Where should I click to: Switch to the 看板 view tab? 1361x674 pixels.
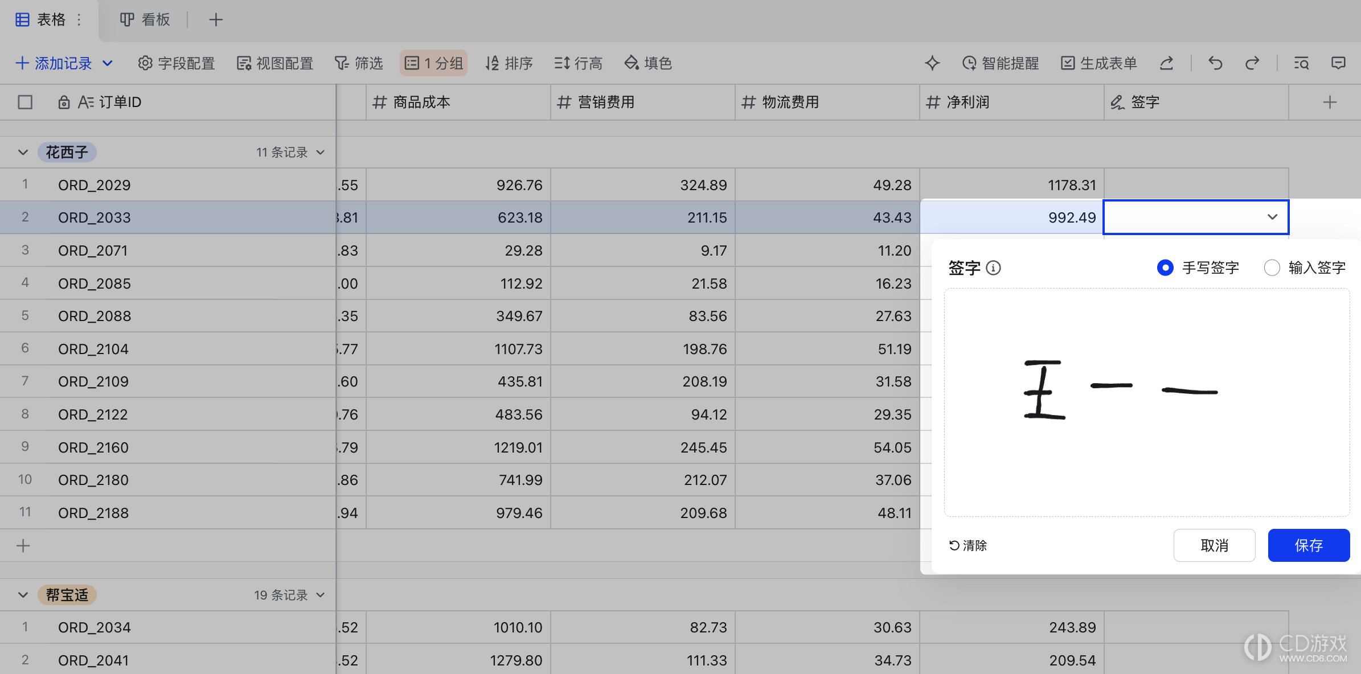(x=145, y=20)
